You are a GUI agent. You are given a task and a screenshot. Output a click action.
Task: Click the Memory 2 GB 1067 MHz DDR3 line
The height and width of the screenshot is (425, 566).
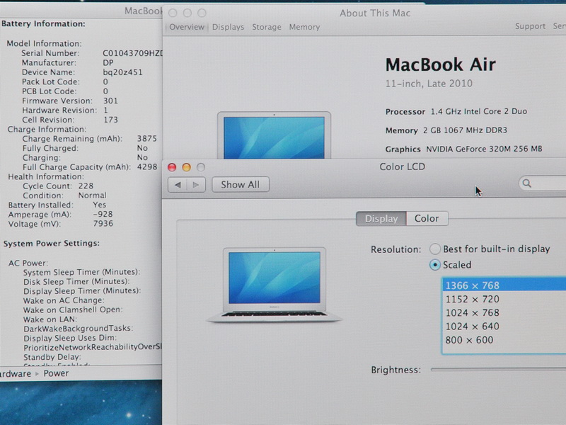[446, 130]
